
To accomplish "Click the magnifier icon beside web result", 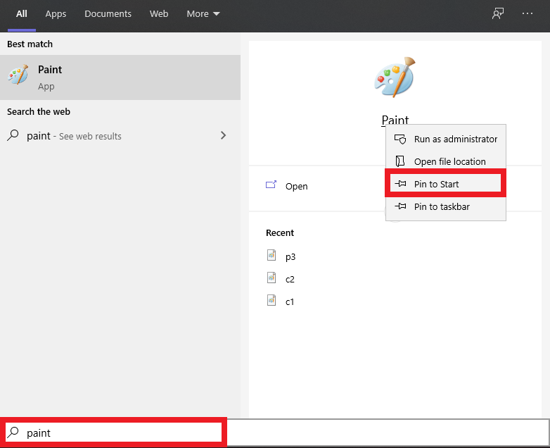I will click(13, 135).
